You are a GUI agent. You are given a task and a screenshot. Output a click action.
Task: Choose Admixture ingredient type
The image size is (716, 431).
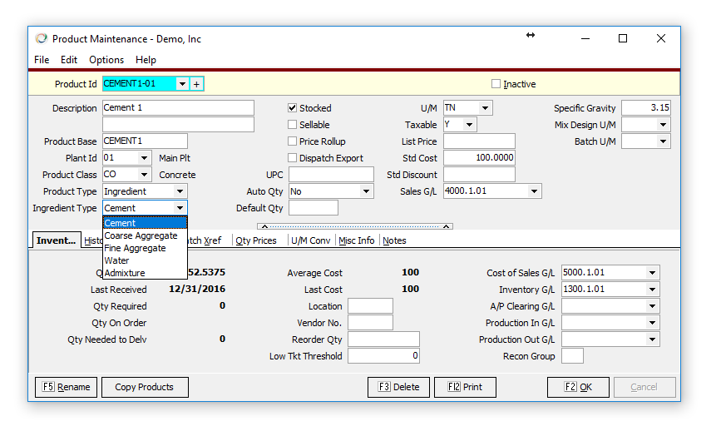125,273
